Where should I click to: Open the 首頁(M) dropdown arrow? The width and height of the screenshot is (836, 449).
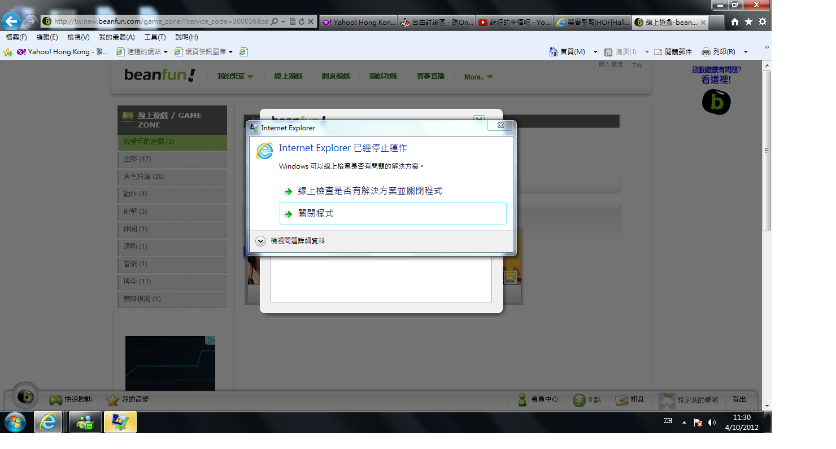click(595, 52)
